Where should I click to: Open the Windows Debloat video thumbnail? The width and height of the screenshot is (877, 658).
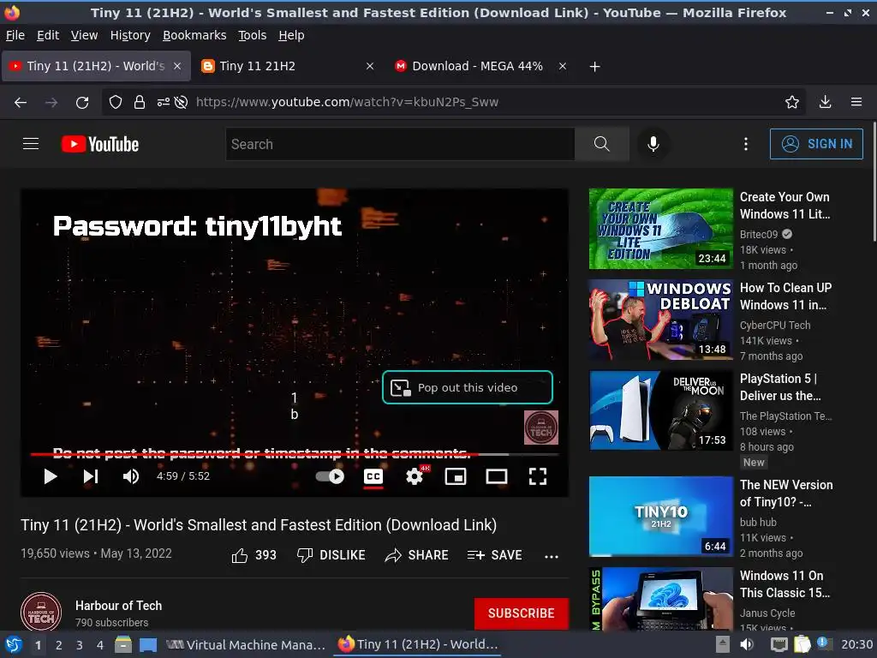(x=660, y=320)
